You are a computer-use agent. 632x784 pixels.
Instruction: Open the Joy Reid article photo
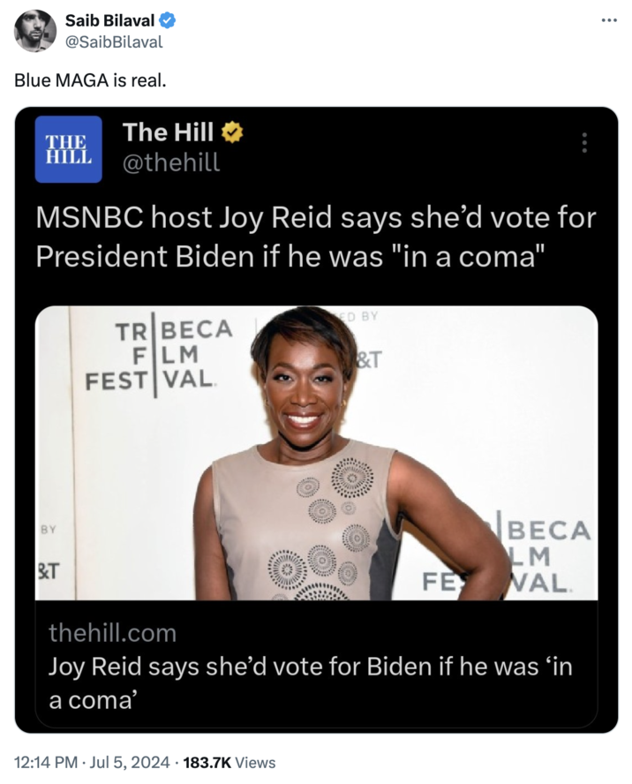point(316,453)
